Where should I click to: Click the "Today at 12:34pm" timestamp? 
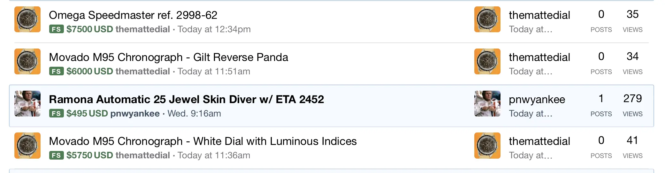[214, 29]
